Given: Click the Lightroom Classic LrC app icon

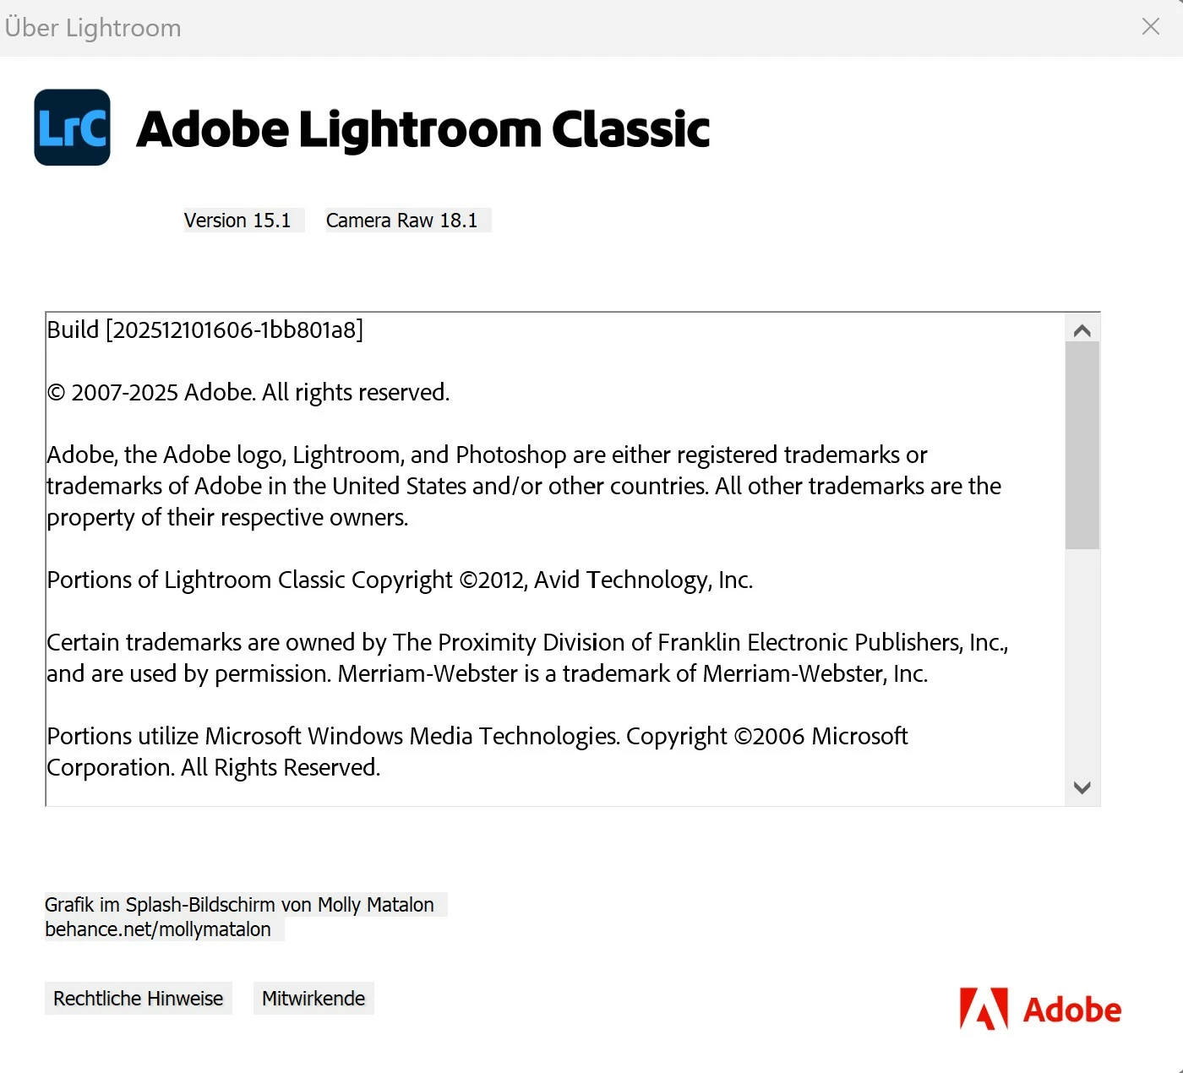Looking at the screenshot, I should tap(72, 128).
